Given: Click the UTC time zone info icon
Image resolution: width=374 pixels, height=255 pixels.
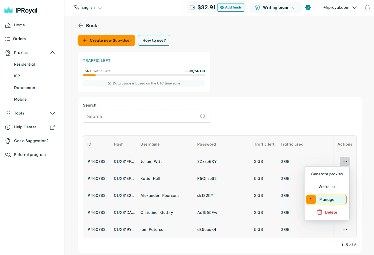Looking at the screenshot, I should 110,83.
